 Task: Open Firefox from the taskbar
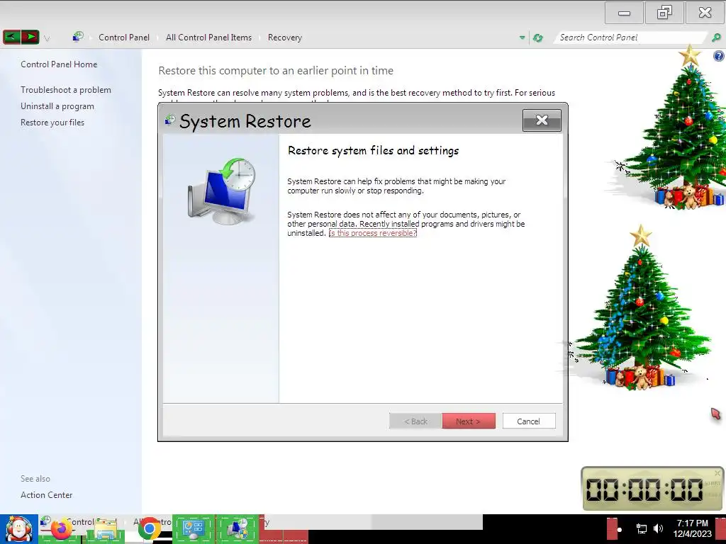62,529
